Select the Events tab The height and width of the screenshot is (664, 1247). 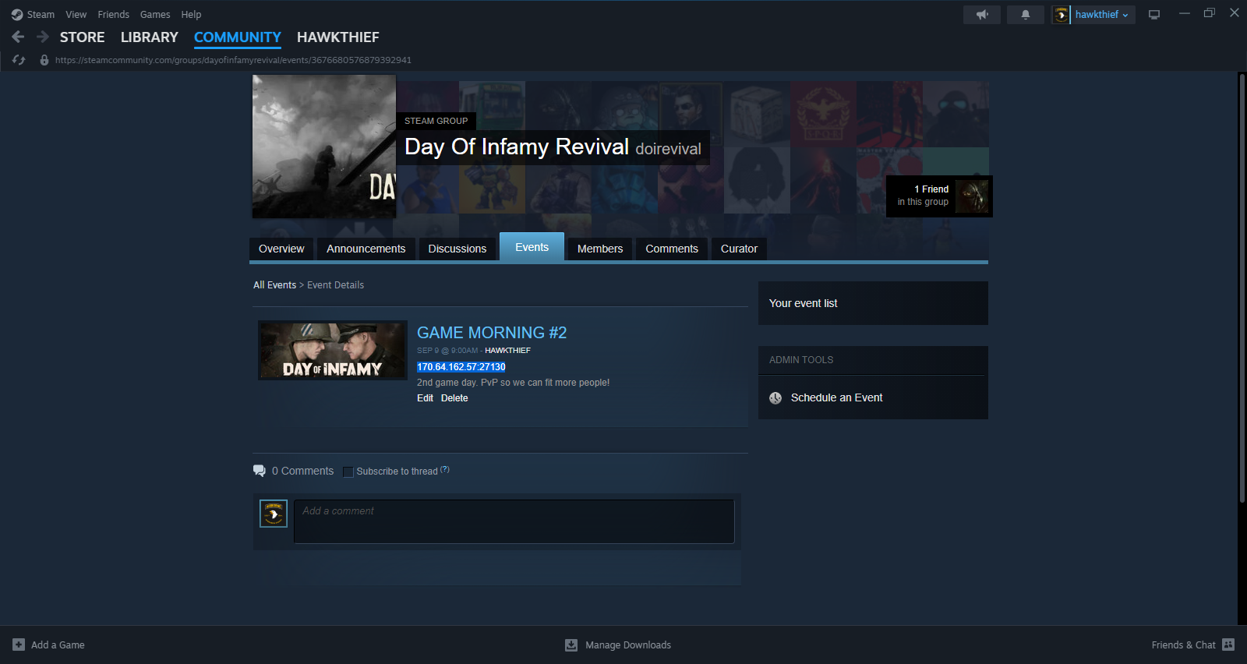(532, 247)
